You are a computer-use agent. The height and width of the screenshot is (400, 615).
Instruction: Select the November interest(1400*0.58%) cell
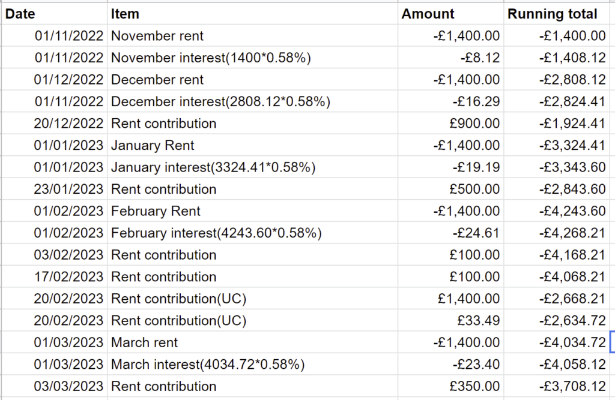211,58
